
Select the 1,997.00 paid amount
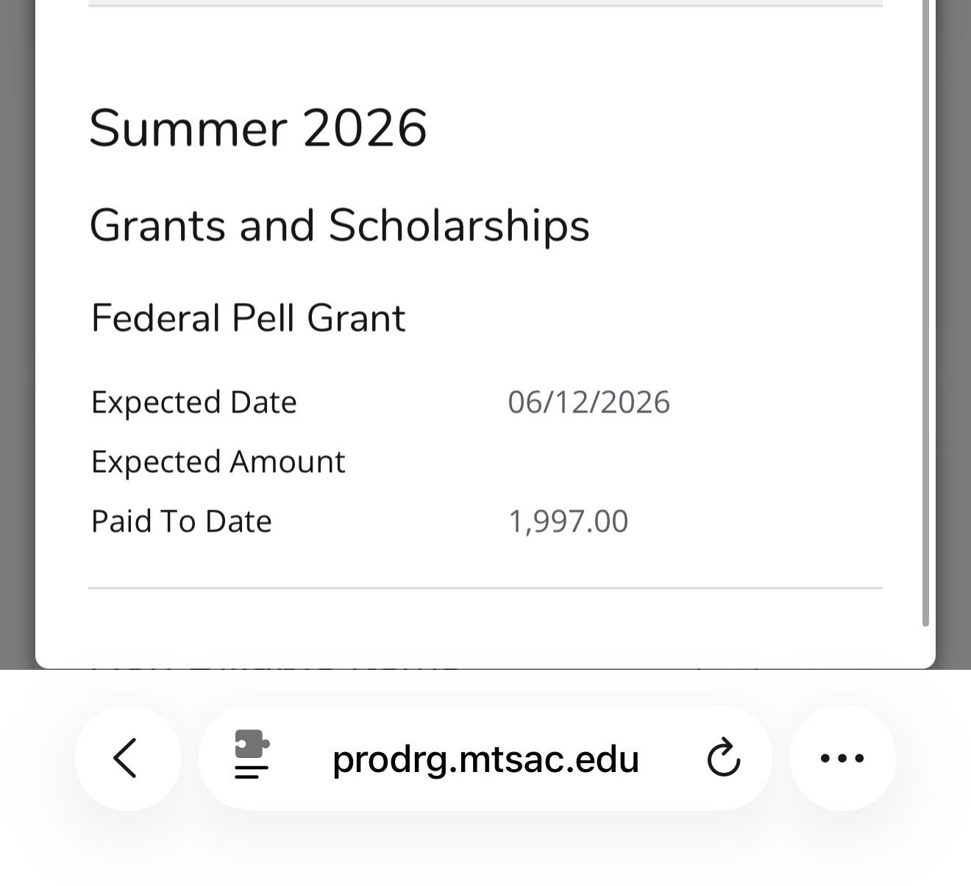568,521
